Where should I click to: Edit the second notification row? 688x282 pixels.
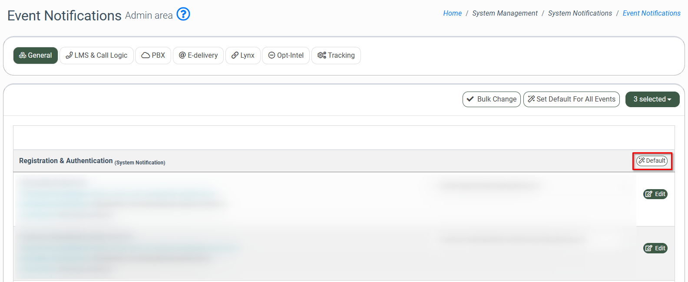(x=655, y=248)
